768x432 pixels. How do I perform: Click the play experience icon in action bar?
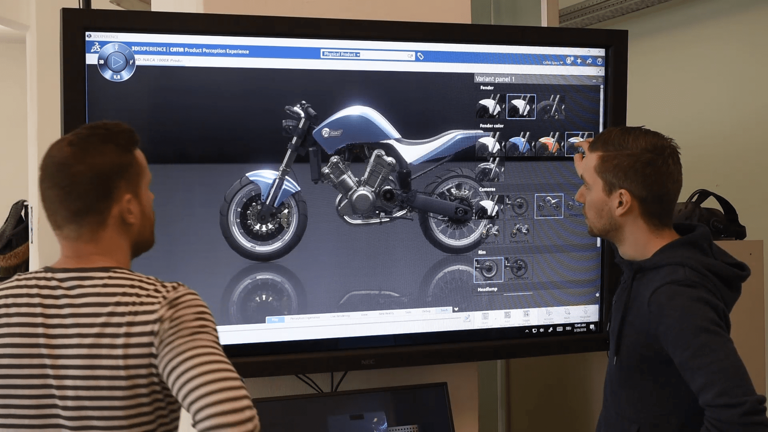click(x=467, y=318)
